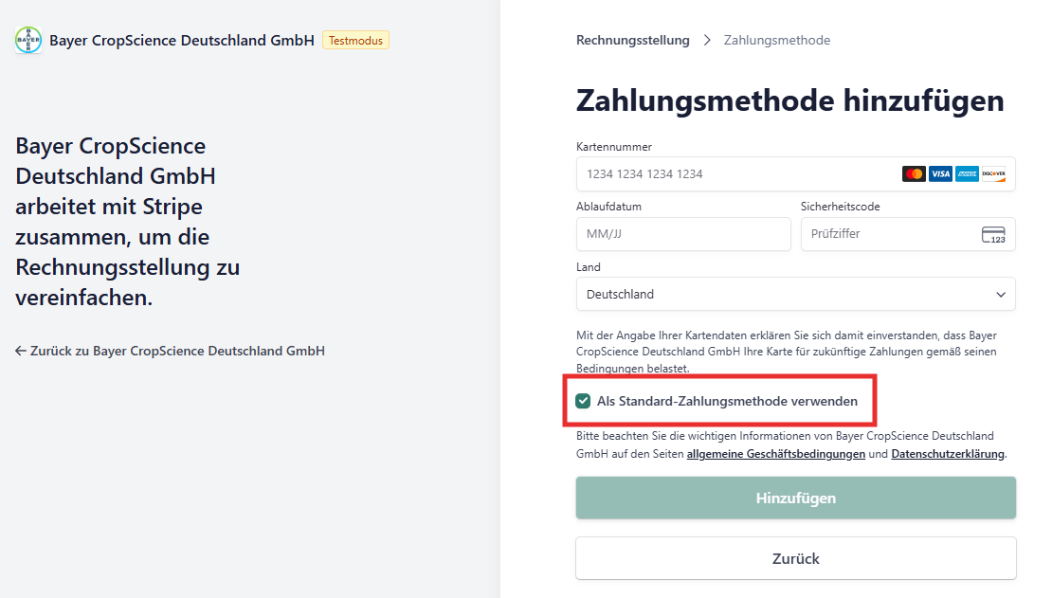Click the Mastercard card icon
Image resolution: width=1052 pixels, height=598 pixels.
coord(914,173)
